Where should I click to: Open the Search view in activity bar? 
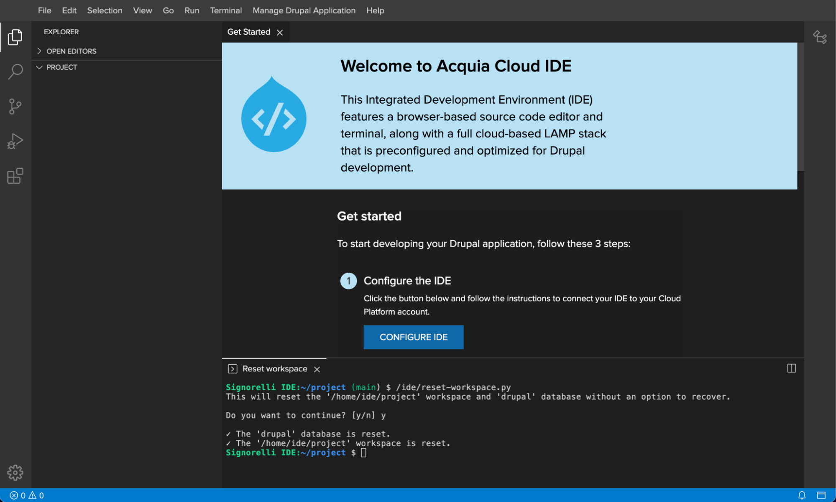15,71
